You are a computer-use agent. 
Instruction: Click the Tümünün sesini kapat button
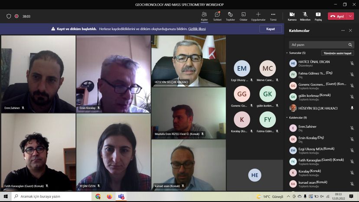338,53
